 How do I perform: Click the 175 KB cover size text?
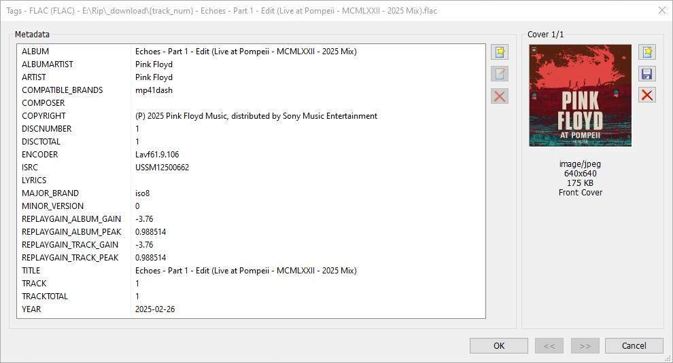[x=581, y=183]
